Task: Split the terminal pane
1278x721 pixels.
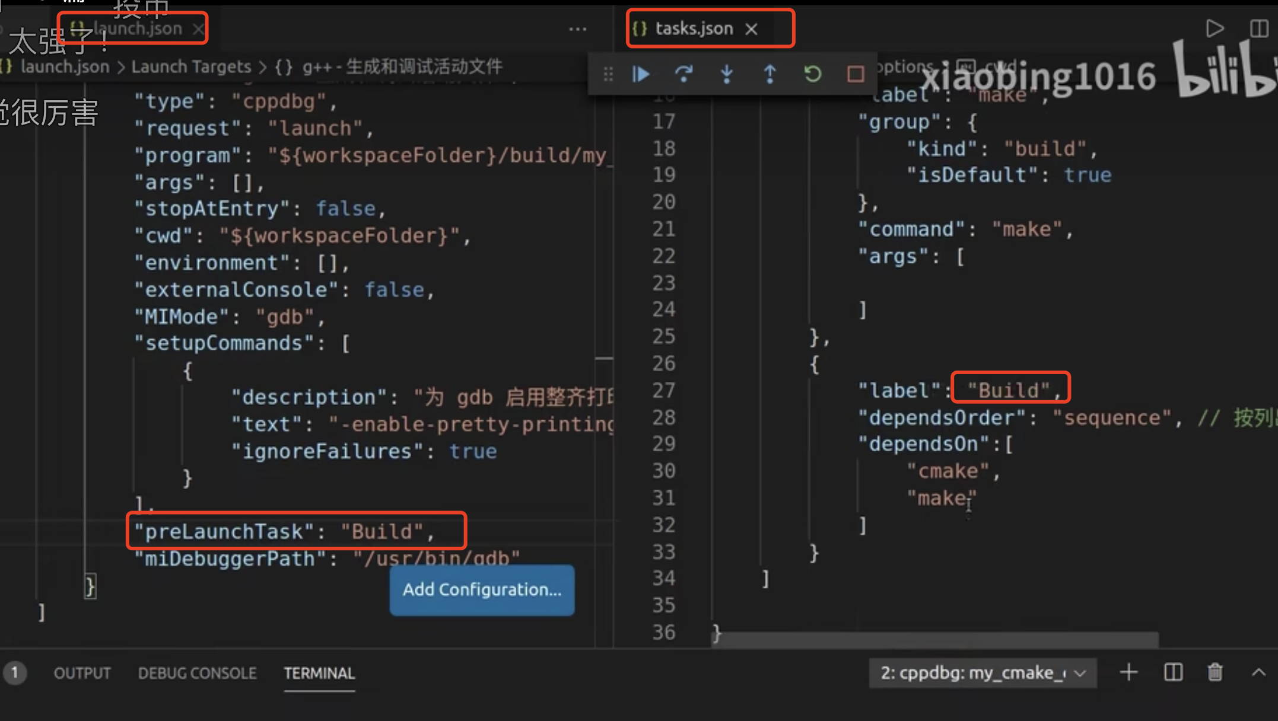Action: coord(1173,672)
